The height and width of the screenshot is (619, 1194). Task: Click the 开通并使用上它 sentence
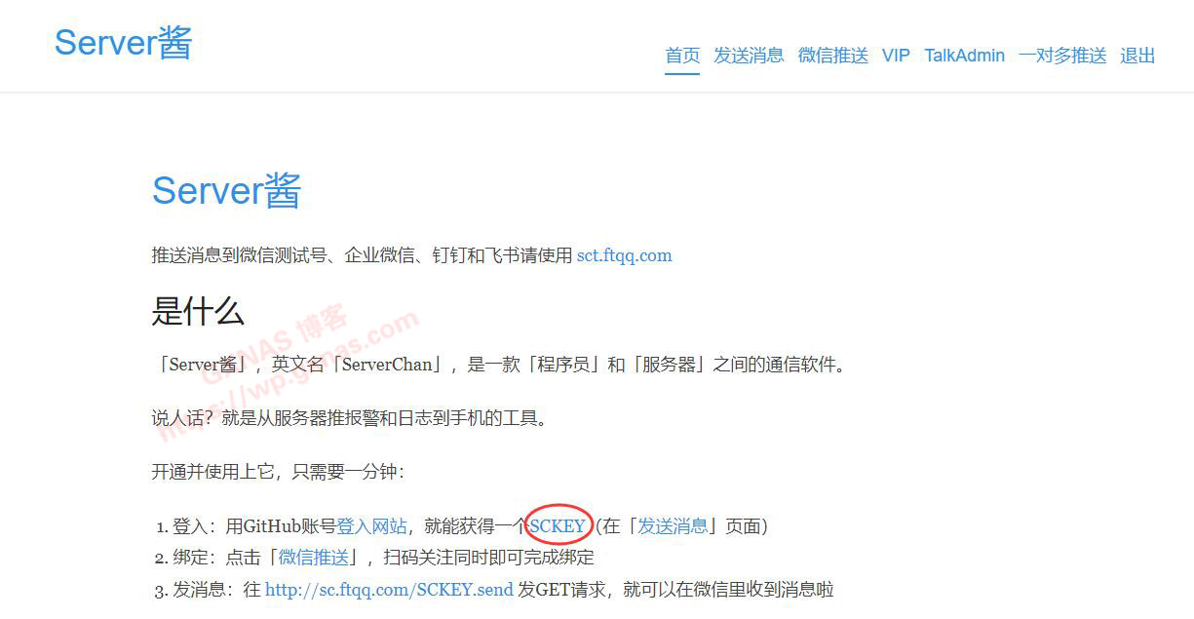pos(278,472)
